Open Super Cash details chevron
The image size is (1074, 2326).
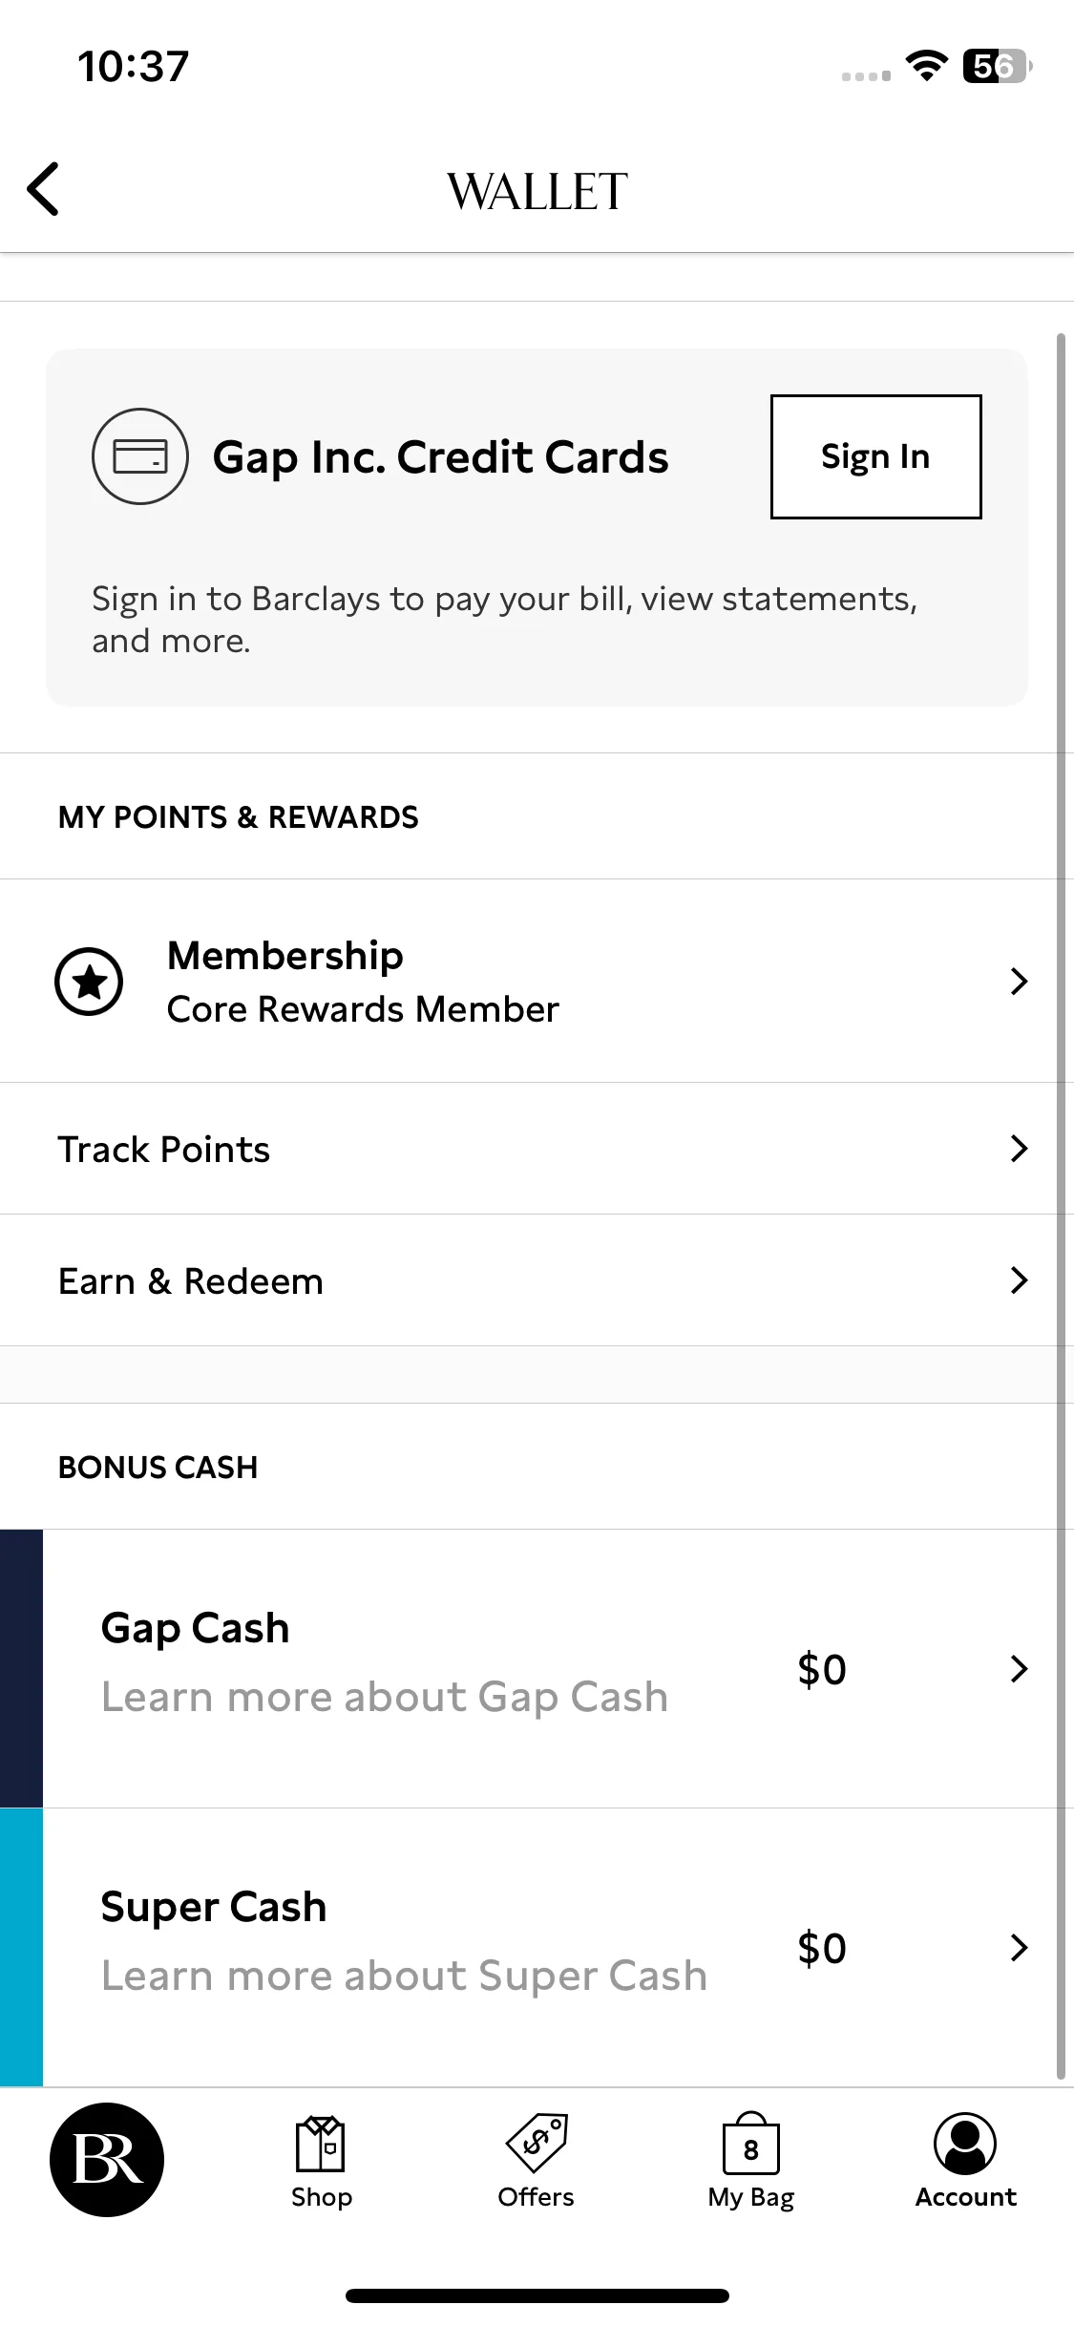coord(1019,1948)
